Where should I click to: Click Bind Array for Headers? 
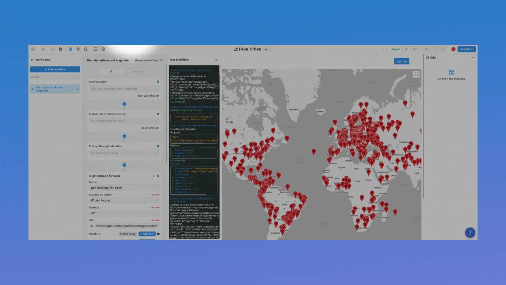pyautogui.click(x=127, y=234)
